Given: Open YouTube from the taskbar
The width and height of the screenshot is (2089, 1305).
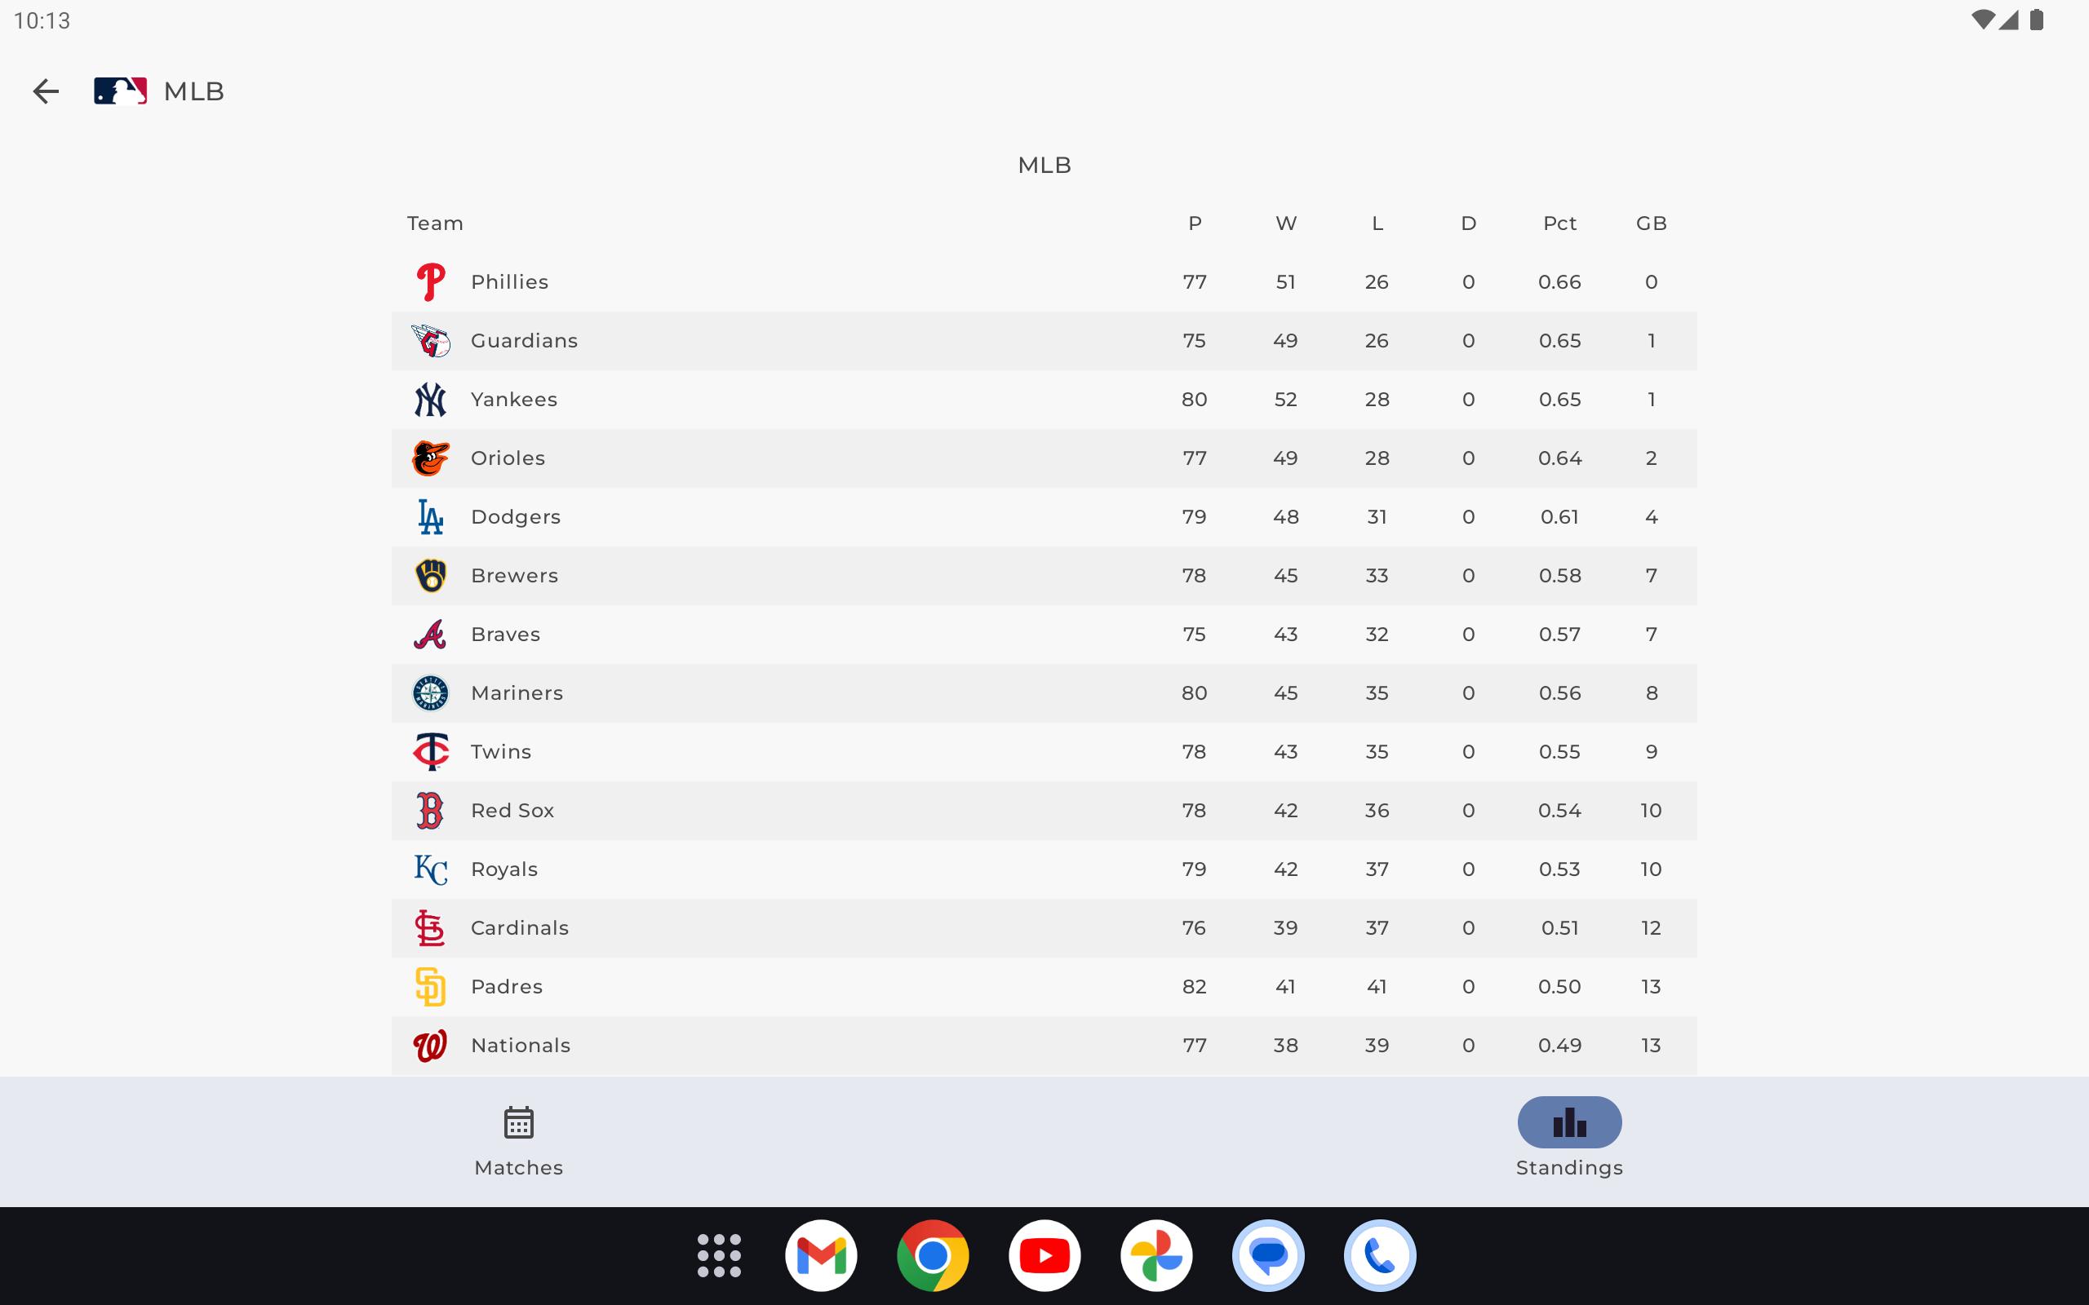Looking at the screenshot, I should pyautogui.click(x=1044, y=1255).
